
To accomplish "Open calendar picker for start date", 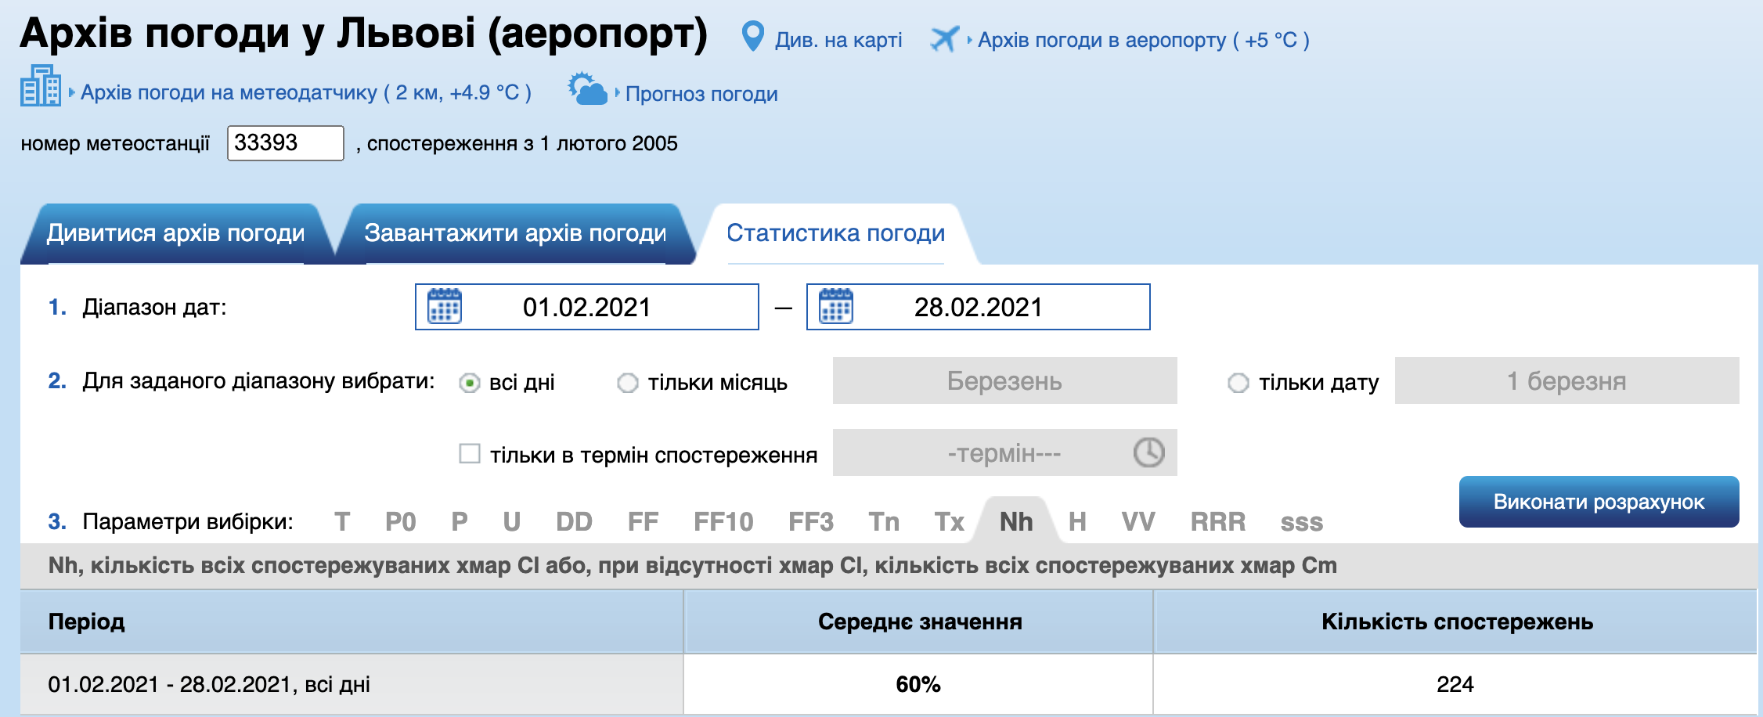I will click(445, 306).
